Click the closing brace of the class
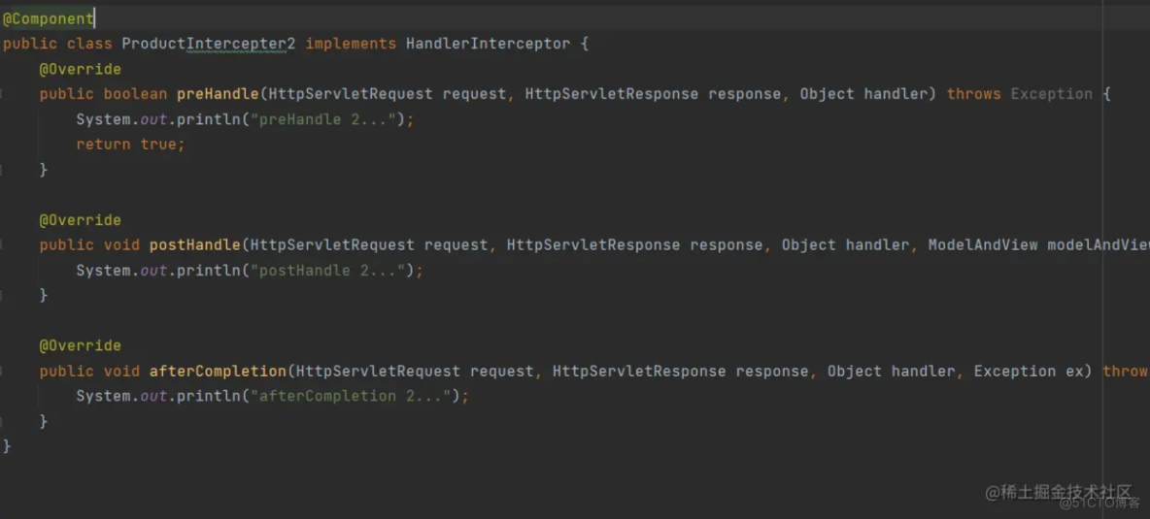The image size is (1150, 519). tap(7, 446)
